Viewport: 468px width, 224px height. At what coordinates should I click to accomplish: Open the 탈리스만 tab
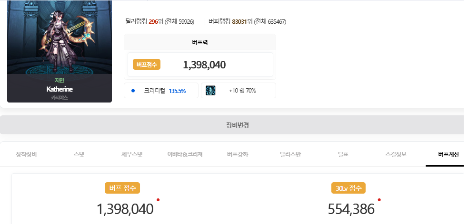pyautogui.click(x=290, y=154)
